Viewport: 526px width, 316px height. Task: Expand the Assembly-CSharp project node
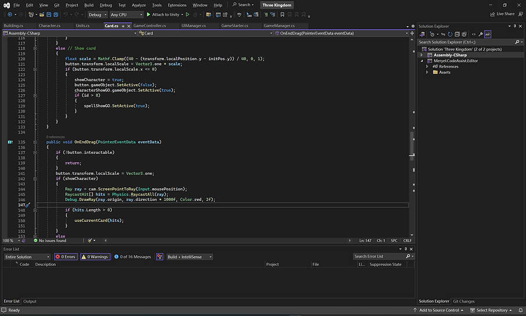point(422,55)
